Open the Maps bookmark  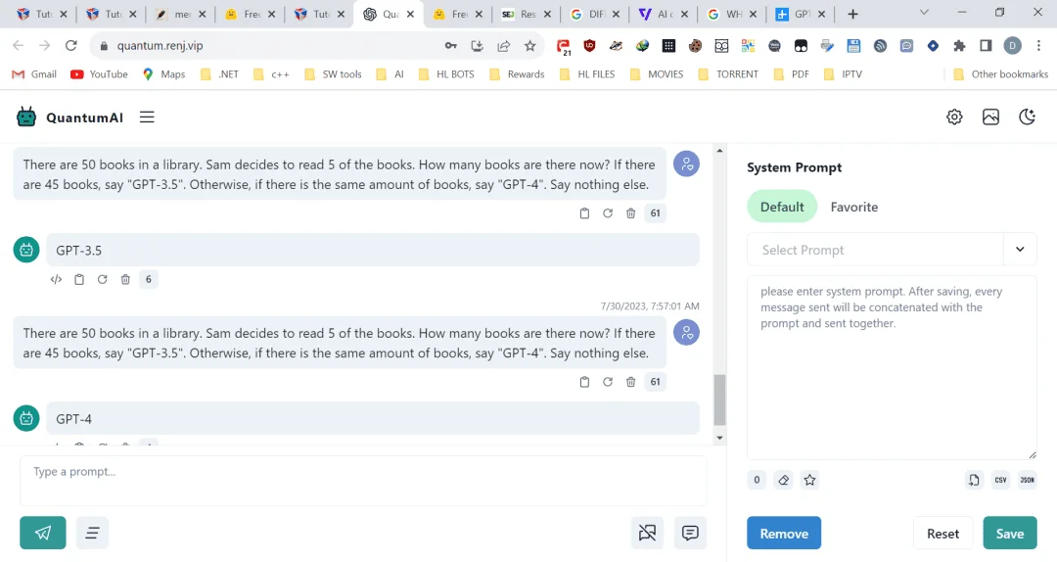tap(163, 74)
